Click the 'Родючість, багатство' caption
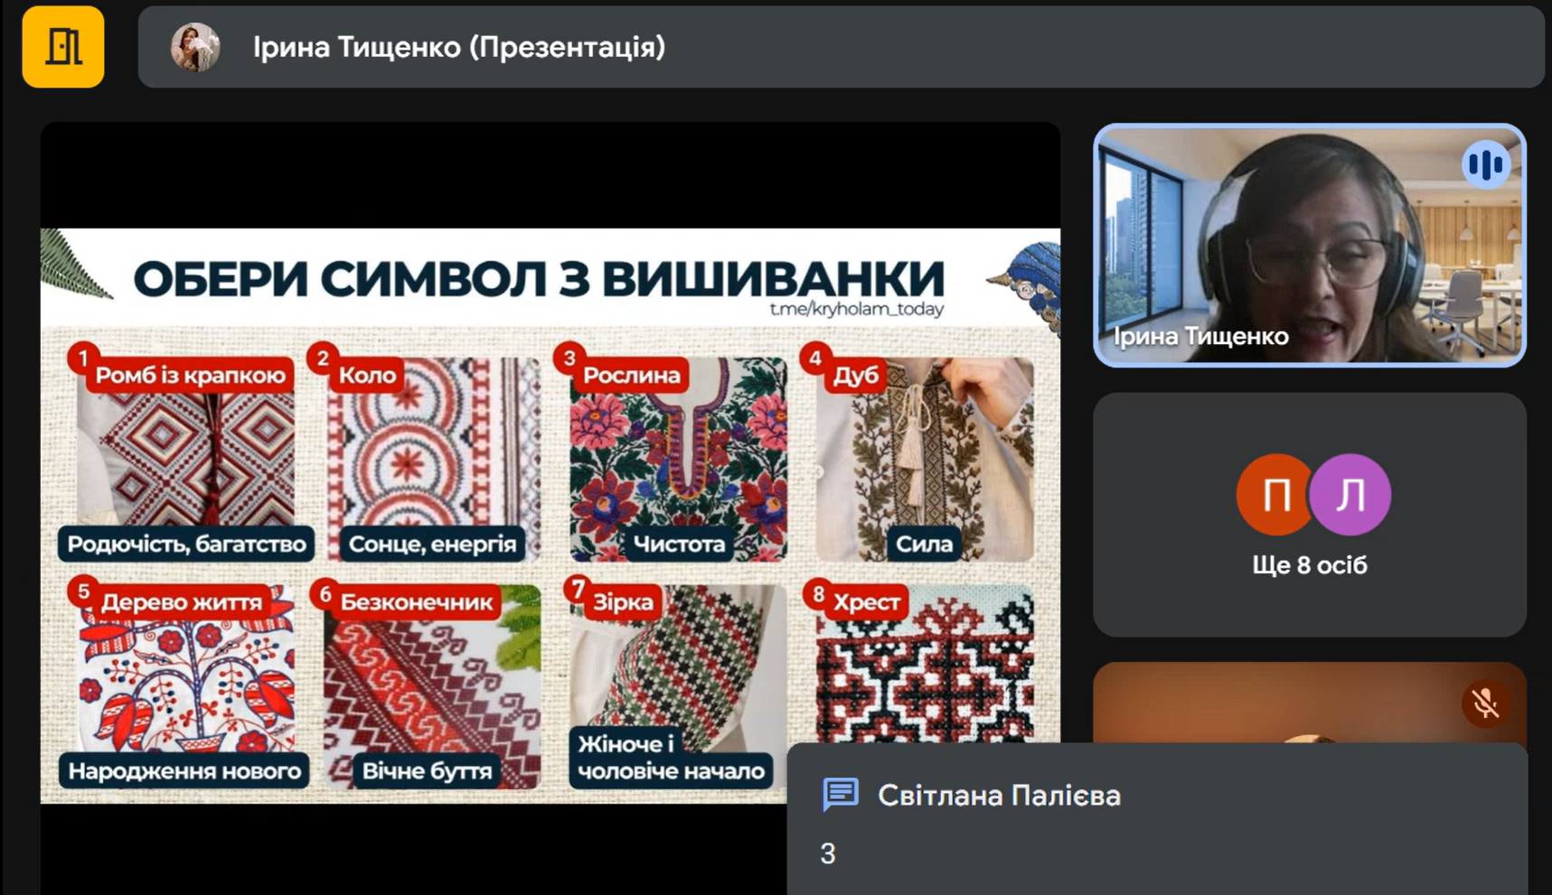1552x895 pixels. pos(186,544)
